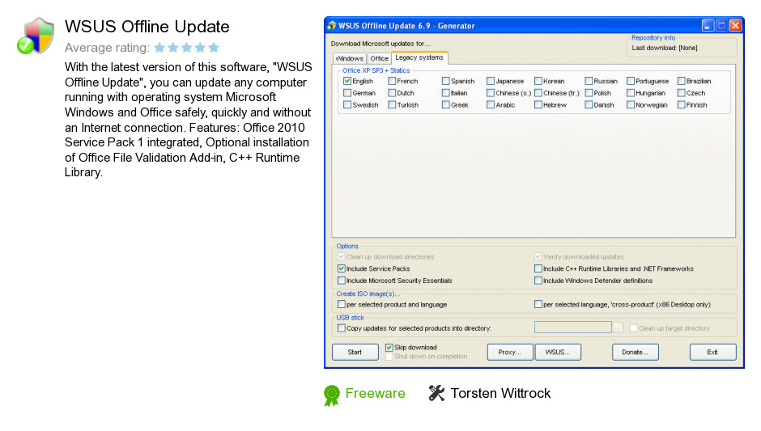Viewport: 761px width, 431px height.
Task: Tick the Portuguese checkbox
Action: [631, 81]
